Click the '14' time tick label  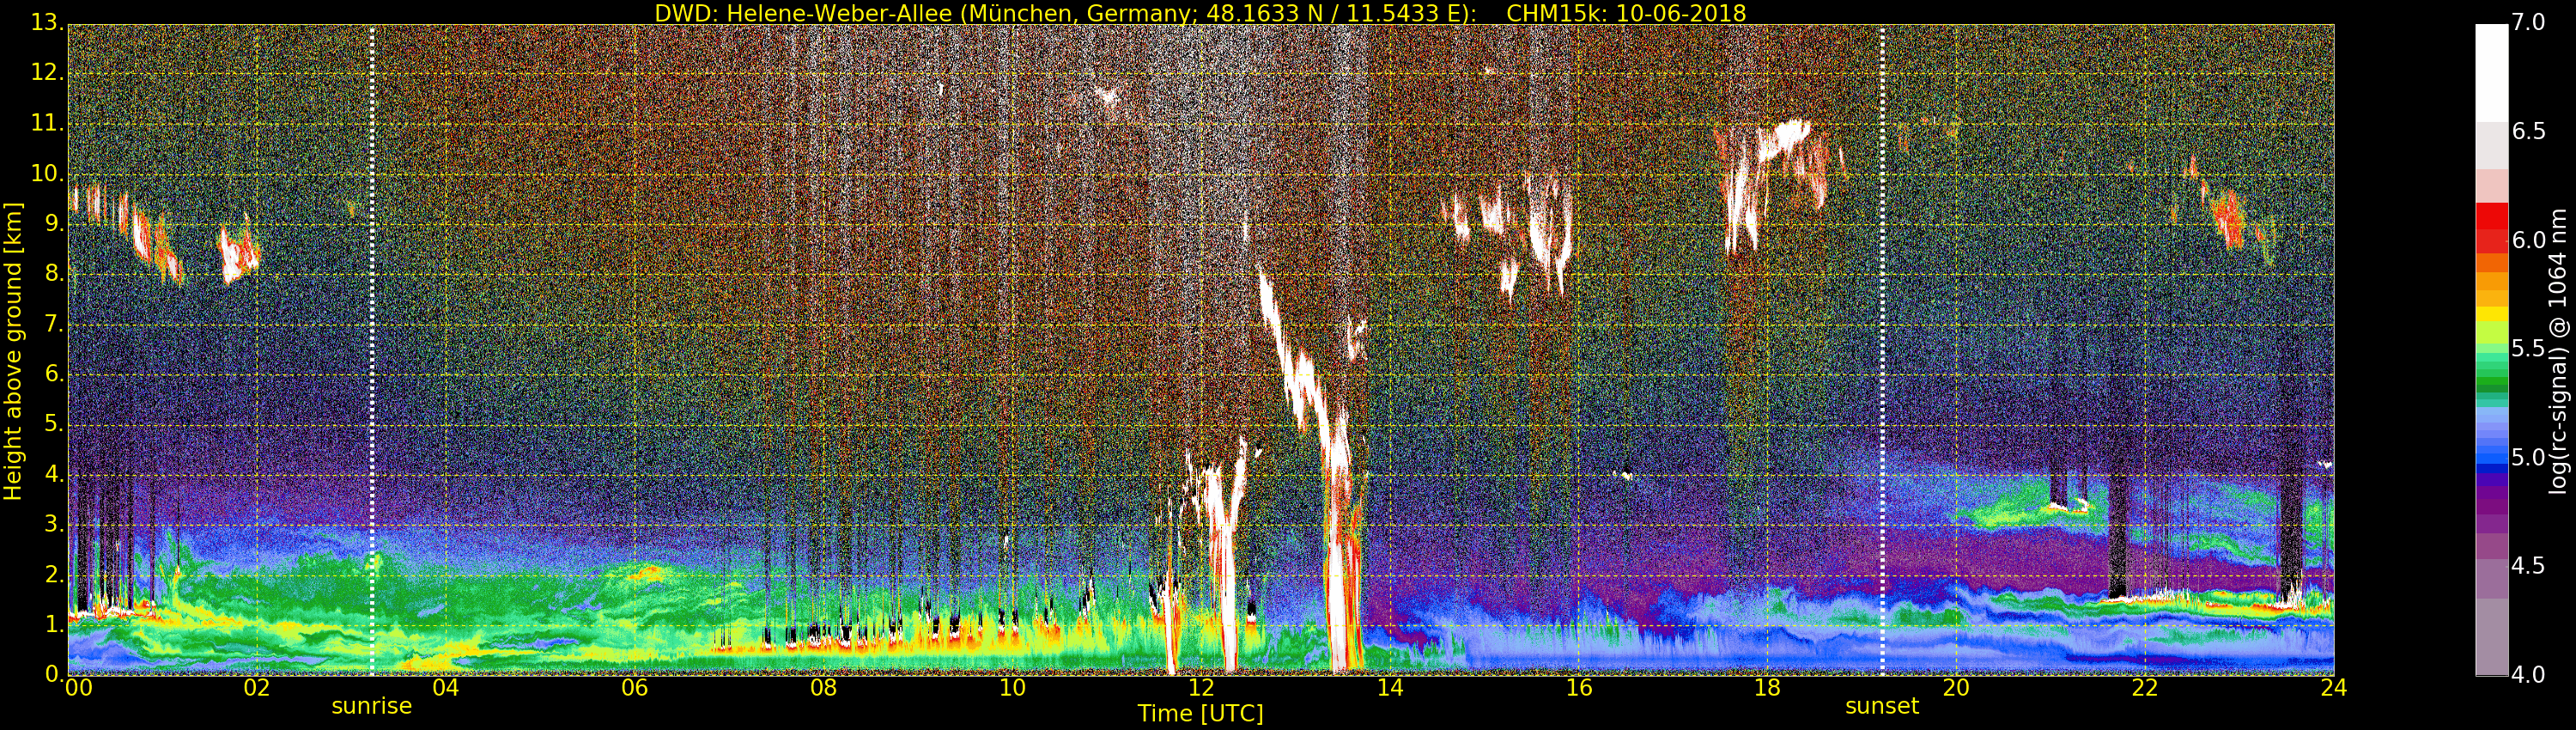coord(1390,688)
